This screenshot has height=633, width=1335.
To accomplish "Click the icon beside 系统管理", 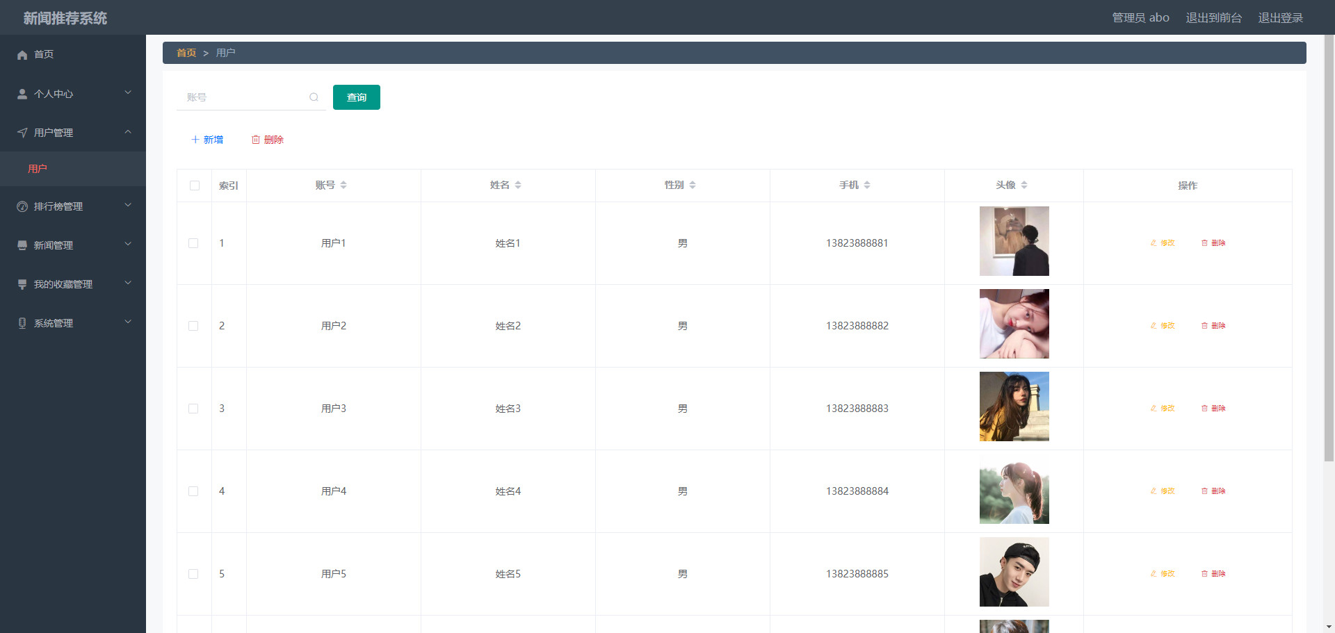I will coord(22,323).
